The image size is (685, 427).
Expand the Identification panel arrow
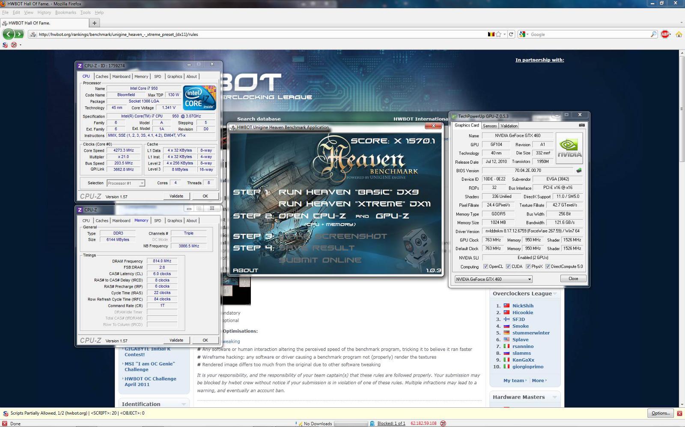(184, 404)
